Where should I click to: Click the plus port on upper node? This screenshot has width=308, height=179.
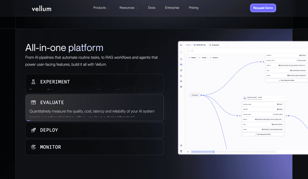point(263,62)
